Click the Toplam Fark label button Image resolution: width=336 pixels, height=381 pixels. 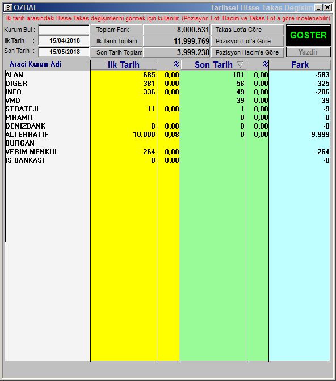[116, 30]
